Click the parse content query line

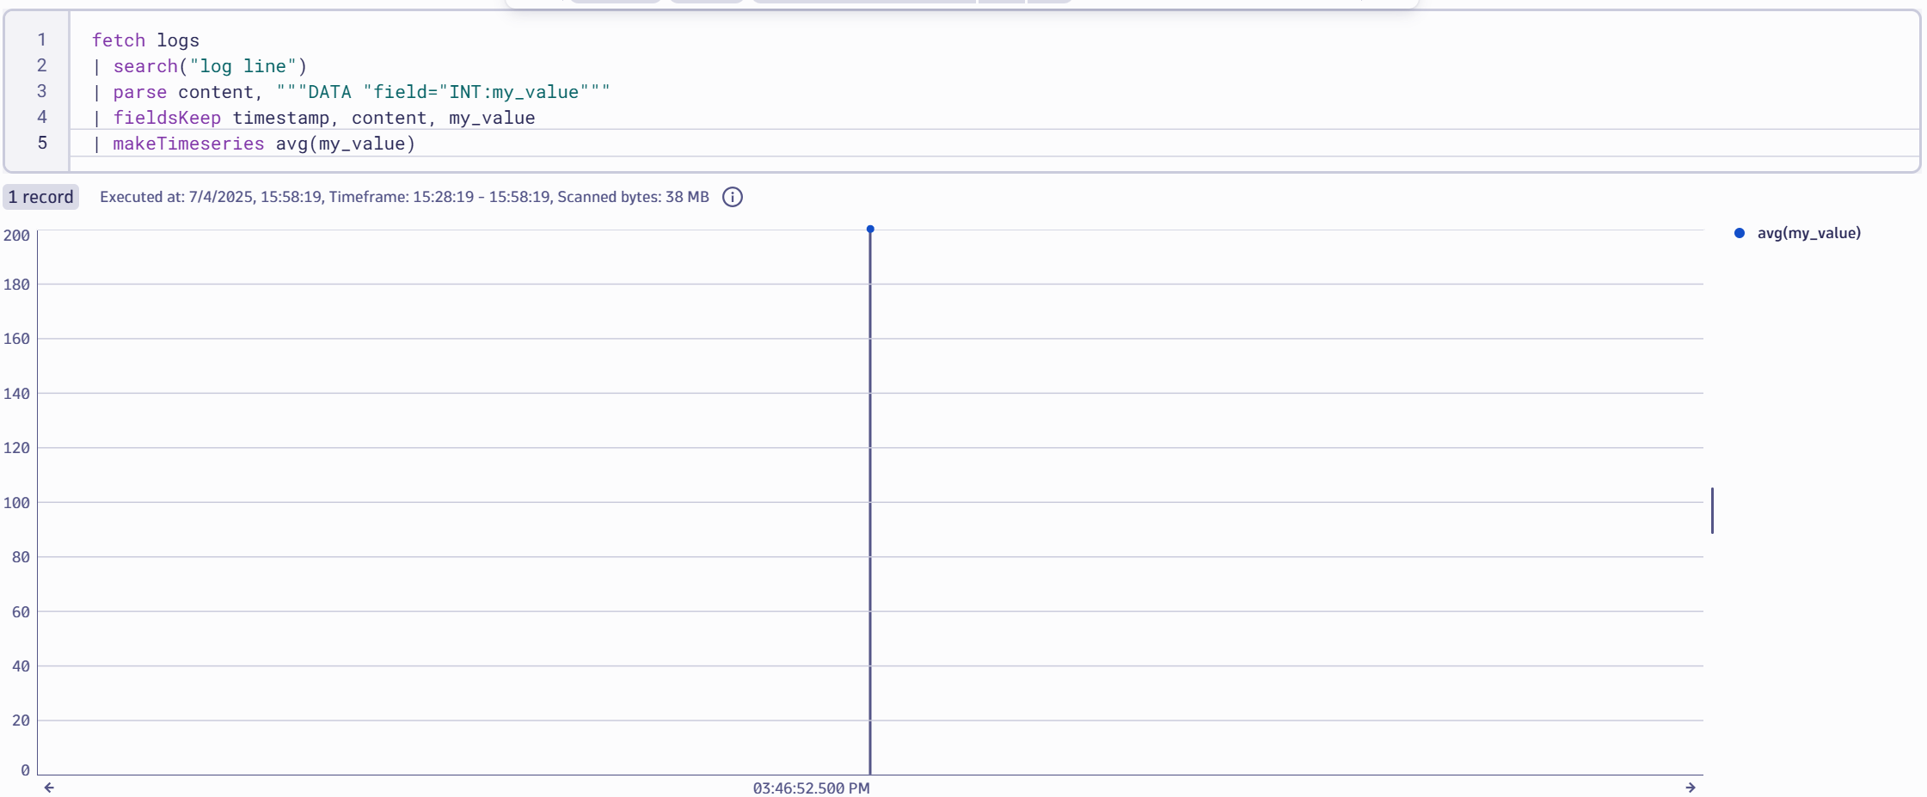(351, 92)
